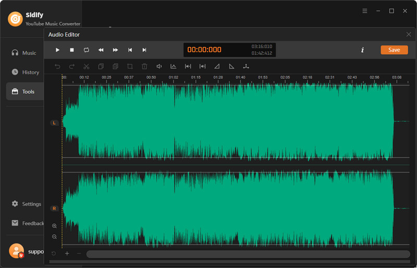Click the three-way split tool icon
The width and height of the screenshot is (417, 268).
tap(246, 66)
